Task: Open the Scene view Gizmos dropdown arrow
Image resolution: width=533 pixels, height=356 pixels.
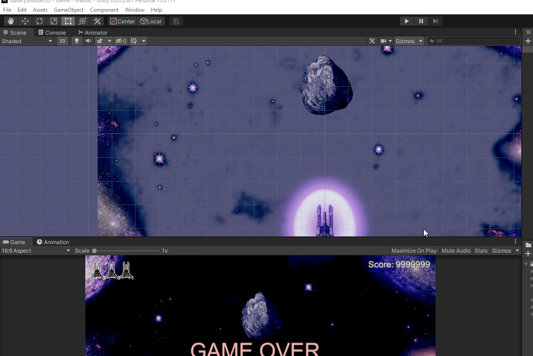Action: tap(421, 41)
